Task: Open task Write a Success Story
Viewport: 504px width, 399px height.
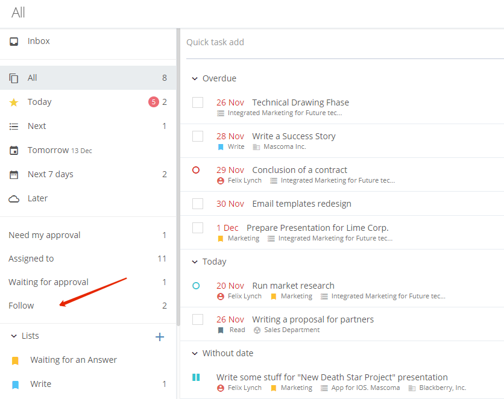Action: 294,137
